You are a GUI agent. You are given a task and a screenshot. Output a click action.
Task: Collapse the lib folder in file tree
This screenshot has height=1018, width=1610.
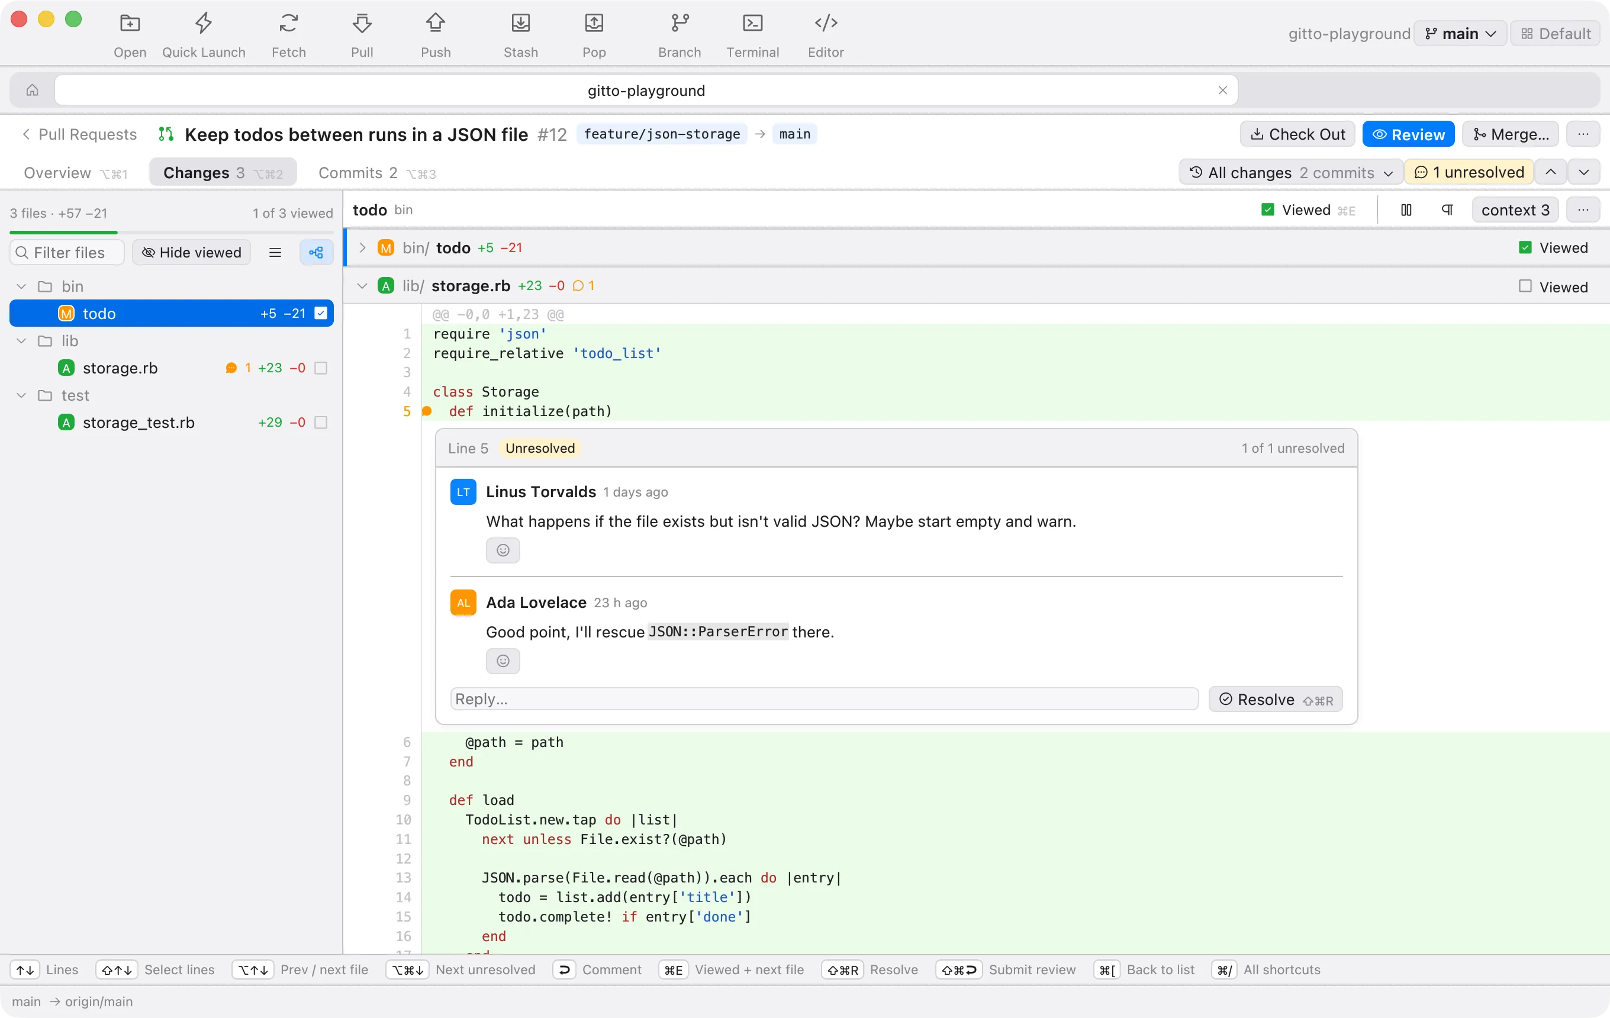click(21, 341)
